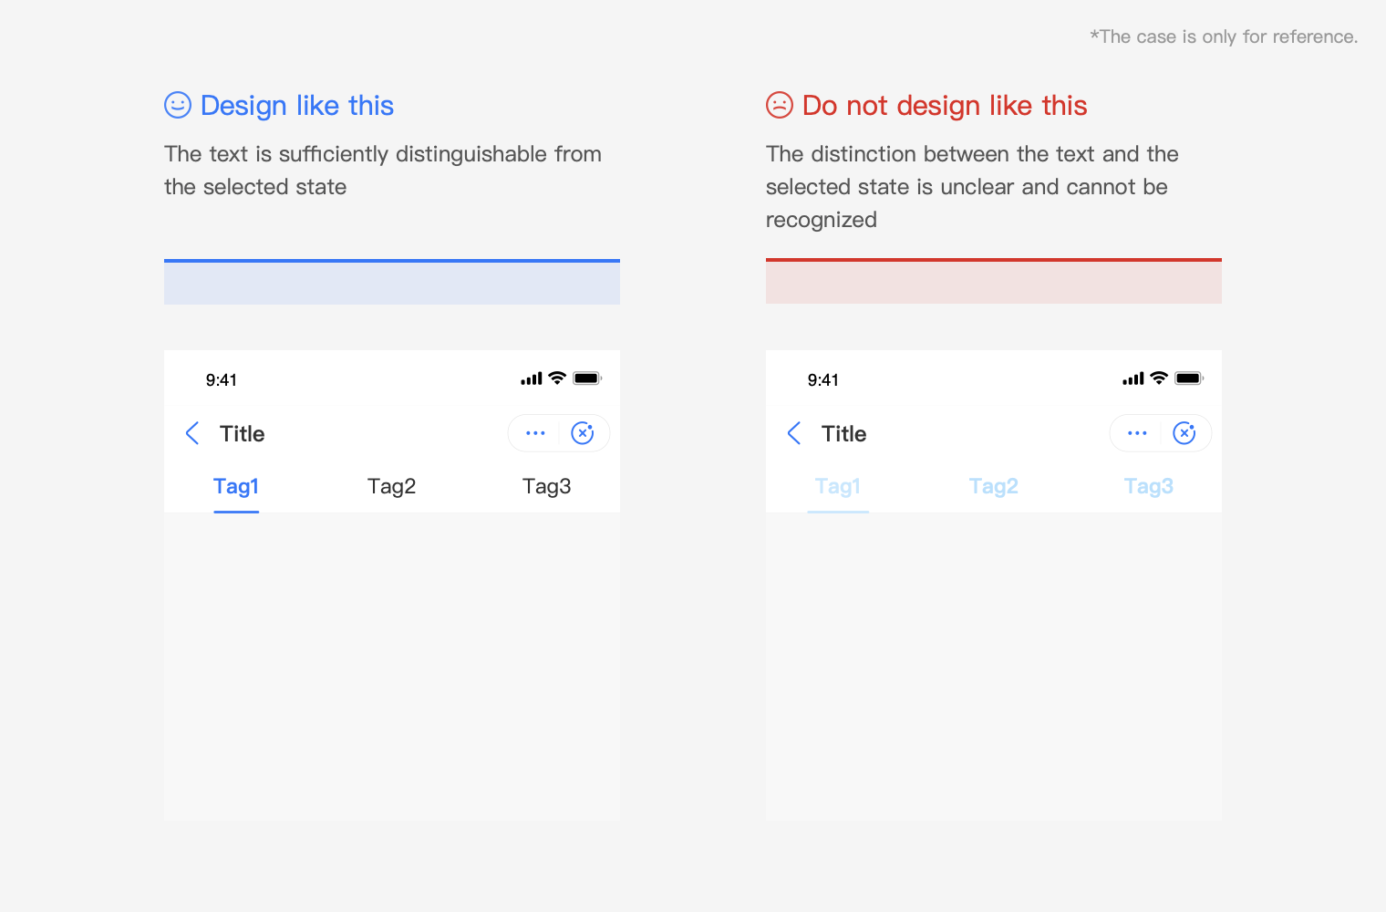
Task: Open three-dot menu in left mockup
Action: (535, 433)
